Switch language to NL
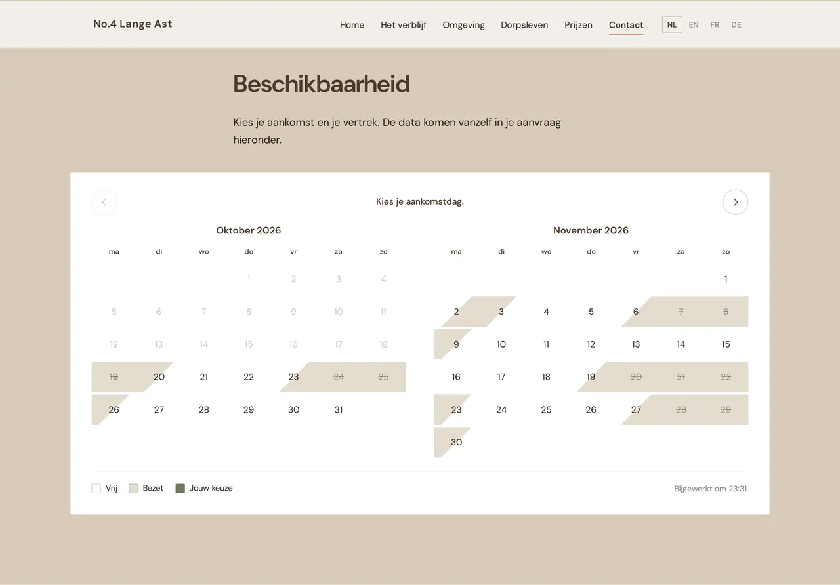The image size is (840, 585). click(x=672, y=25)
